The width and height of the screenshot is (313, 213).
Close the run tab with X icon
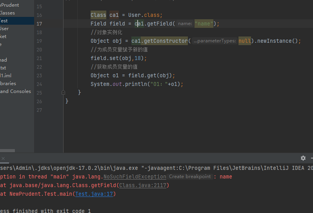(x=3, y=158)
